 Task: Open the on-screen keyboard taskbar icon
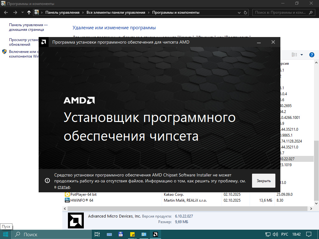tap(109, 234)
